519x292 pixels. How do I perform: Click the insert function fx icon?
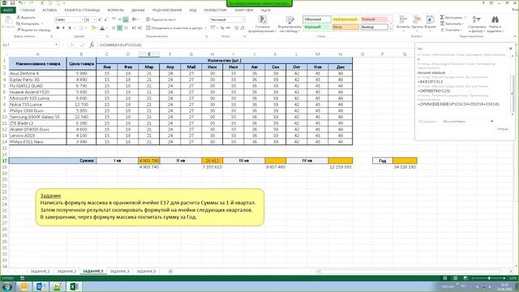(x=92, y=45)
